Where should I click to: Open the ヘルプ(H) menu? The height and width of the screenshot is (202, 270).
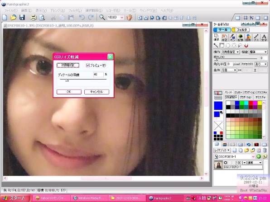click(167, 10)
